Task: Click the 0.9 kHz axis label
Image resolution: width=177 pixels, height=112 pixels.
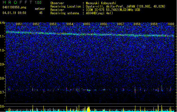Action: click(x=3, y=64)
